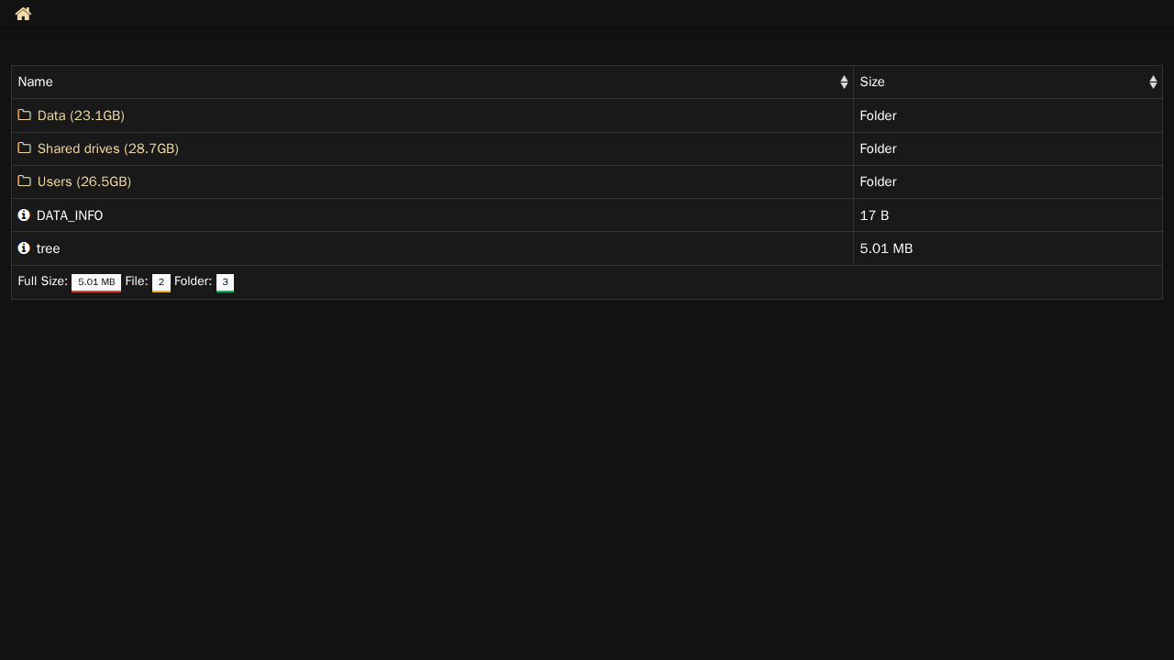Click the info icon beside tree

coord(24,248)
